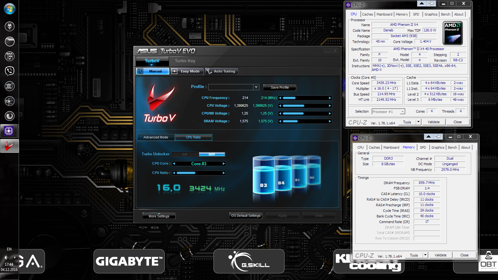Select the TurboV red V taskbar icon
This screenshot has width=498, height=280.
click(10, 146)
